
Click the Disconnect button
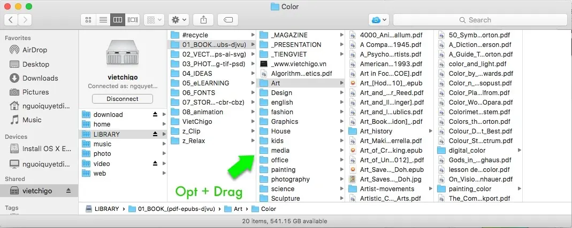point(122,99)
